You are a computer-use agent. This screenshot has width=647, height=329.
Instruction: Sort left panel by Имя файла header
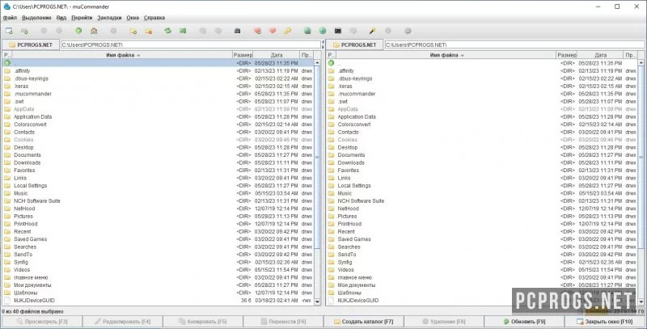(123, 55)
